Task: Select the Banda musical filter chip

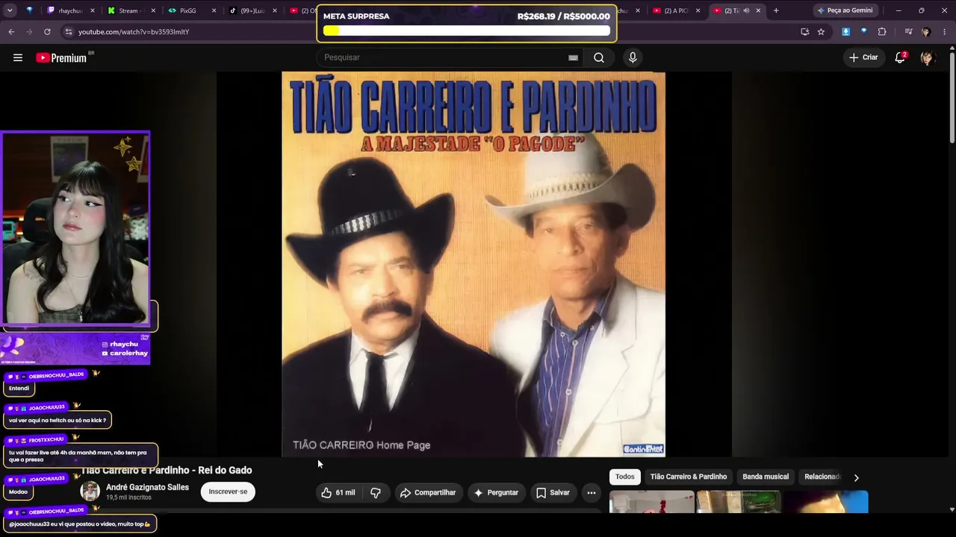Action: [766, 477]
